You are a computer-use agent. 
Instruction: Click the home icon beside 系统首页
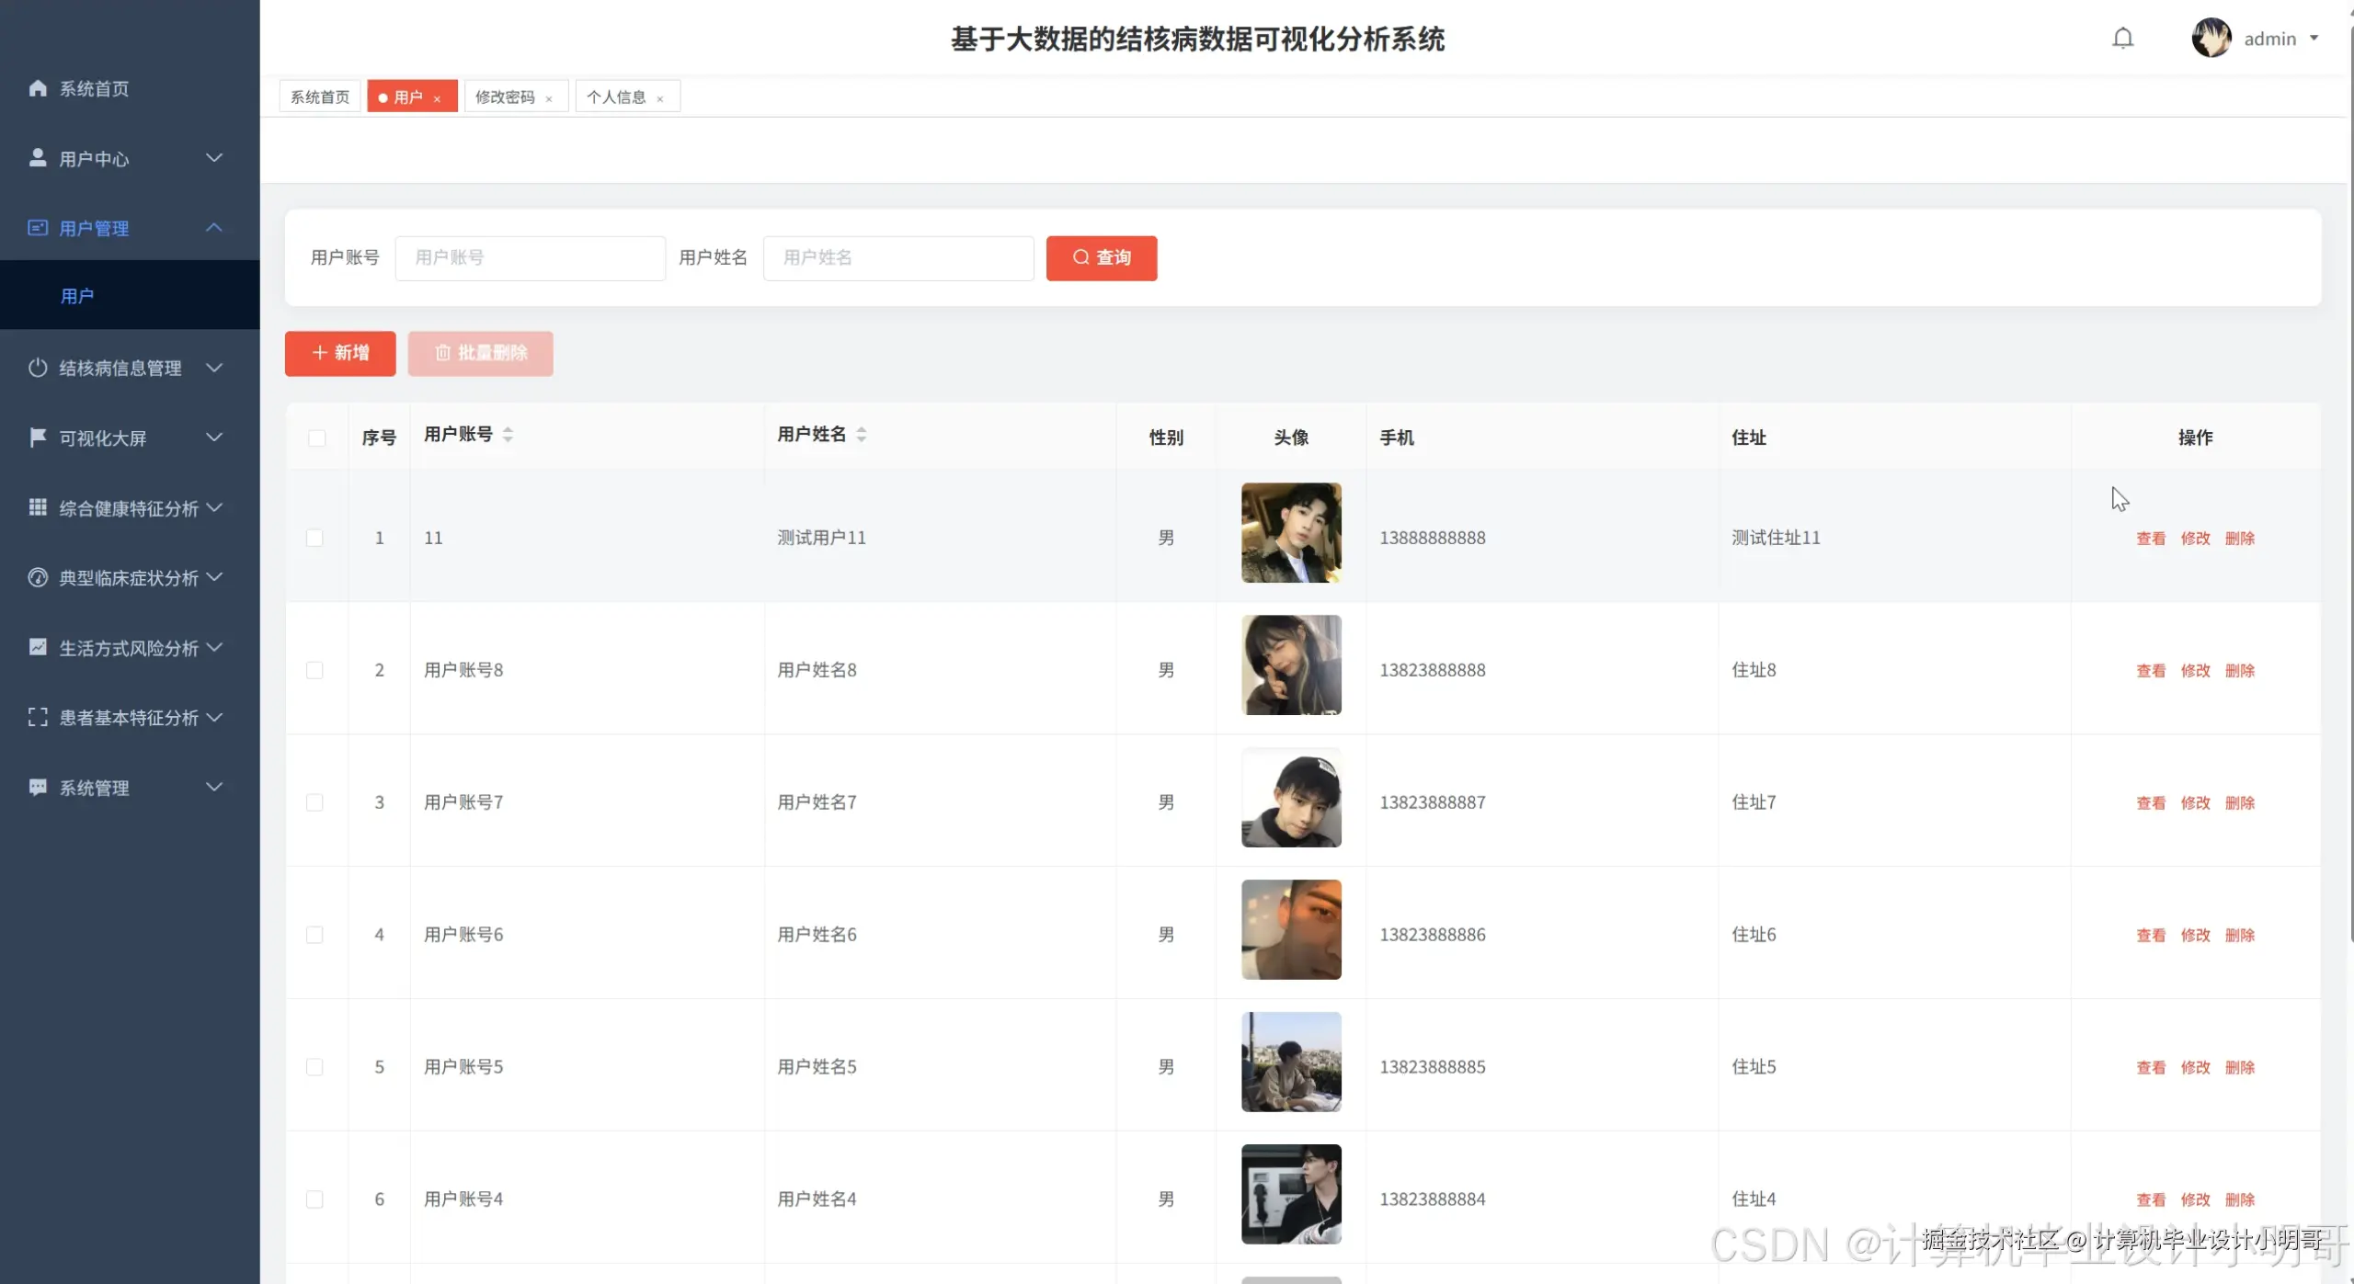(x=38, y=88)
